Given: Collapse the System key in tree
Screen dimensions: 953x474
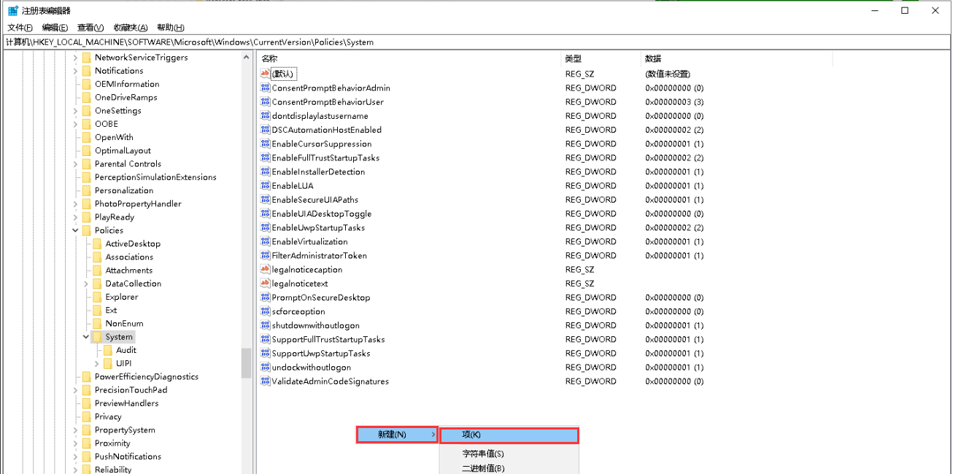Looking at the screenshot, I should [x=86, y=337].
